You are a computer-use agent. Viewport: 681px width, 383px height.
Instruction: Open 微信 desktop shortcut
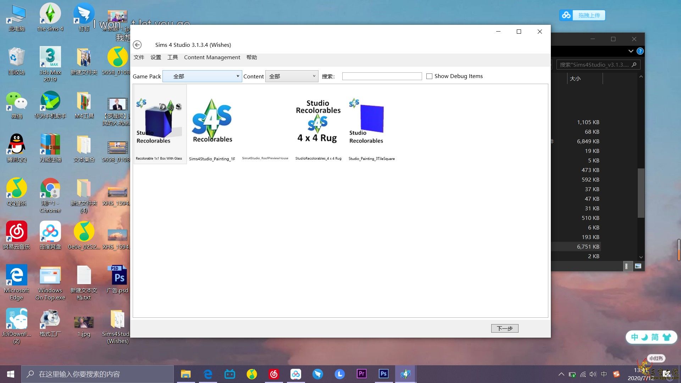17,105
